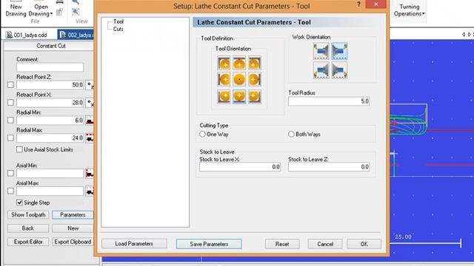Pick Retract Point X from drawing icon

tap(90, 103)
